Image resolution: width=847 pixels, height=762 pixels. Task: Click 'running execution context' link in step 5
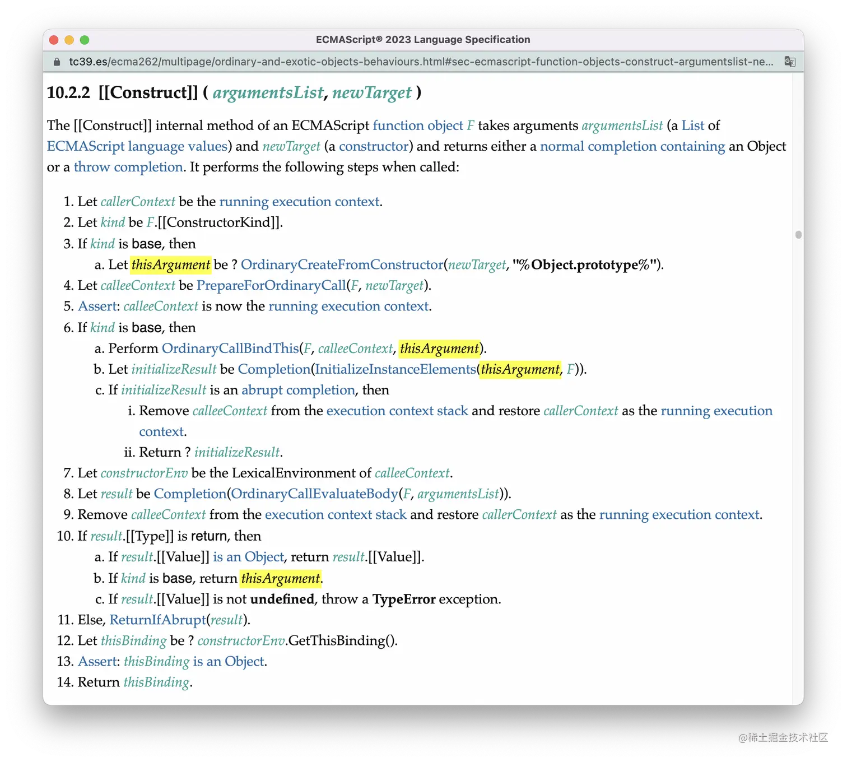[348, 306]
